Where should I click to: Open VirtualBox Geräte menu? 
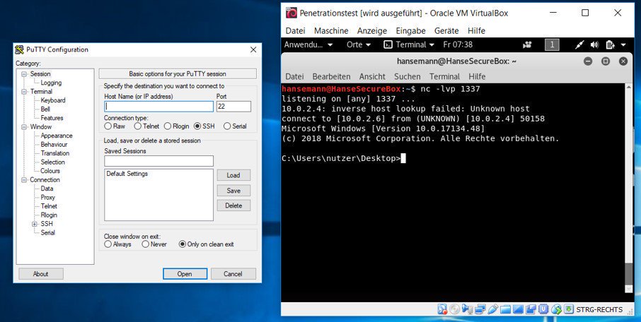446,31
